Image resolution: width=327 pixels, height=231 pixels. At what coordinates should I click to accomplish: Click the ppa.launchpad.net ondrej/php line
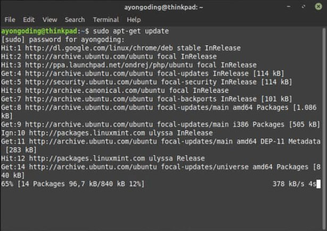pyautogui.click(x=129, y=65)
